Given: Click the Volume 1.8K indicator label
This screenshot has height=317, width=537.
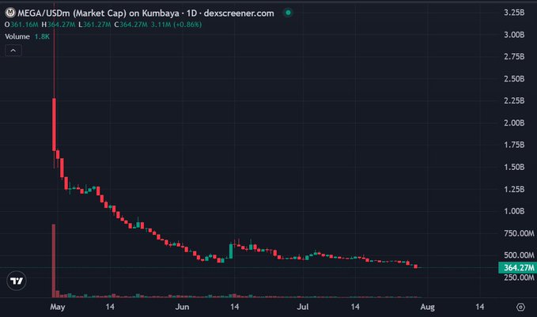Looking at the screenshot, I should 27,36.
